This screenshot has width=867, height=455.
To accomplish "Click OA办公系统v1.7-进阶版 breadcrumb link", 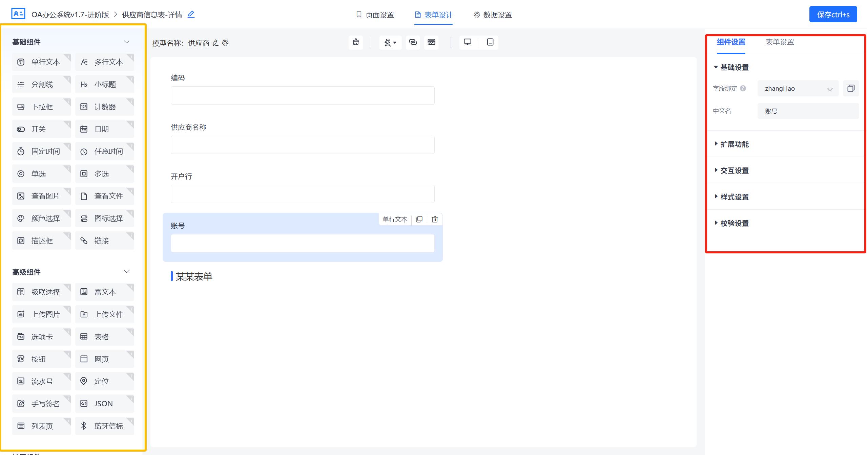I will [70, 15].
